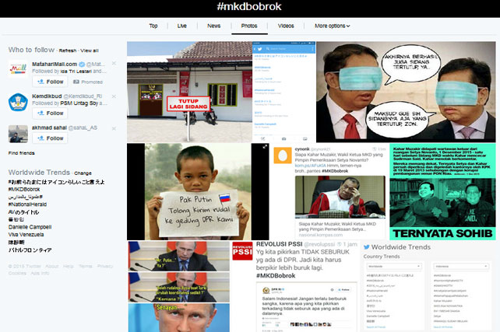Open Ads info footer link

pyautogui.click(x=40, y=273)
